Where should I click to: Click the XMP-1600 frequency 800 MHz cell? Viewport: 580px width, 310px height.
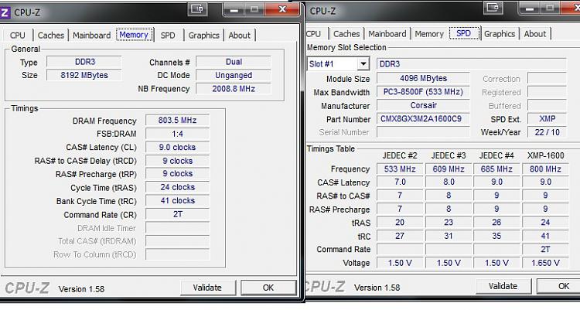coord(546,169)
